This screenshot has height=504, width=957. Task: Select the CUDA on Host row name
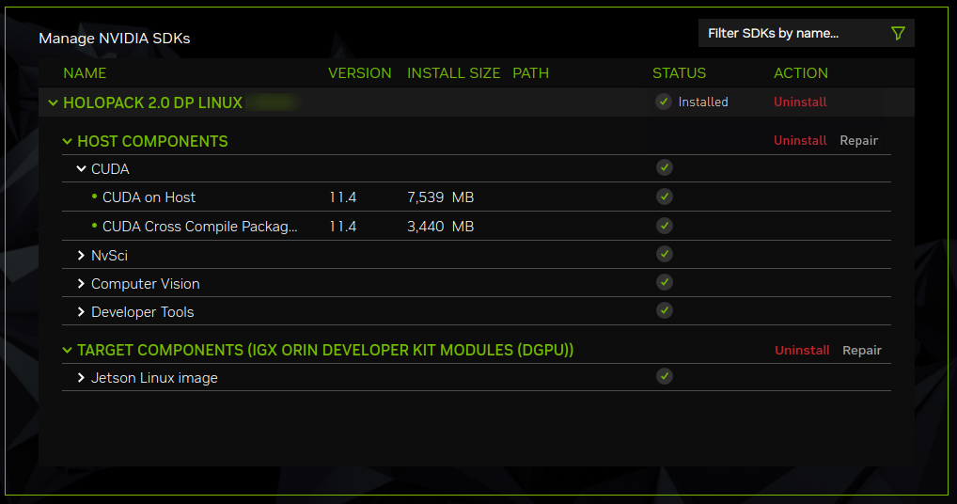149,197
